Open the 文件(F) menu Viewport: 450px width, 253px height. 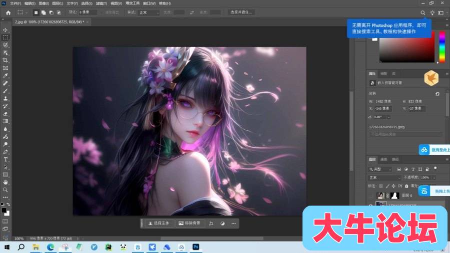[x=15, y=3]
